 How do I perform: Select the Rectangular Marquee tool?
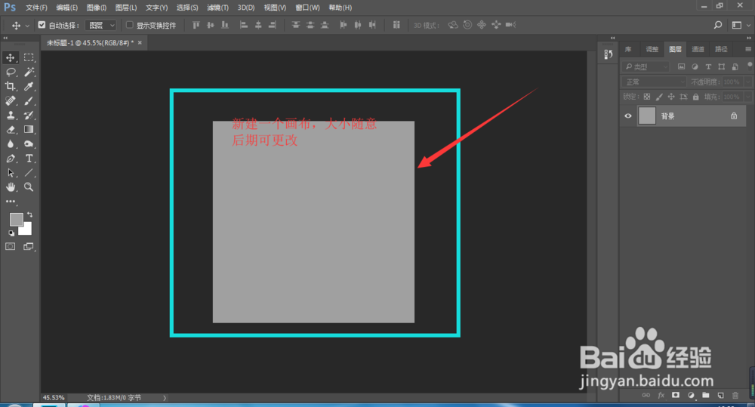click(29, 58)
